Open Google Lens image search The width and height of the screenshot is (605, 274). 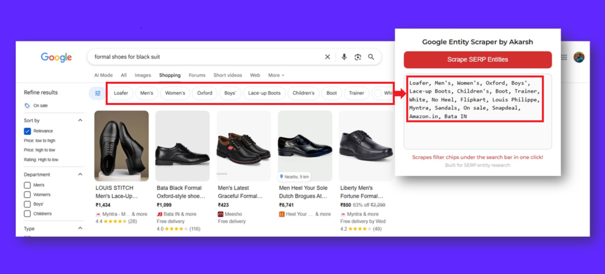click(357, 57)
